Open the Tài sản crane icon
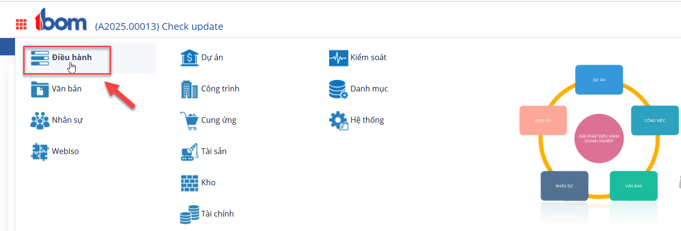 pyautogui.click(x=189, y=152)
